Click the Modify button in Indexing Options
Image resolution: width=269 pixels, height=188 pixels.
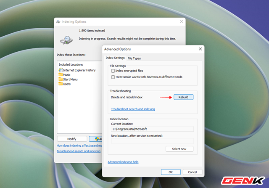coord(72,139)
